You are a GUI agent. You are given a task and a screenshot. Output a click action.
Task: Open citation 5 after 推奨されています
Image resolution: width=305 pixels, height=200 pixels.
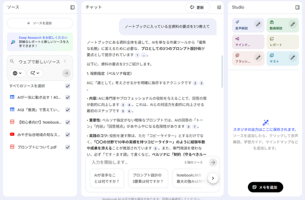click(x=155, y=149)
